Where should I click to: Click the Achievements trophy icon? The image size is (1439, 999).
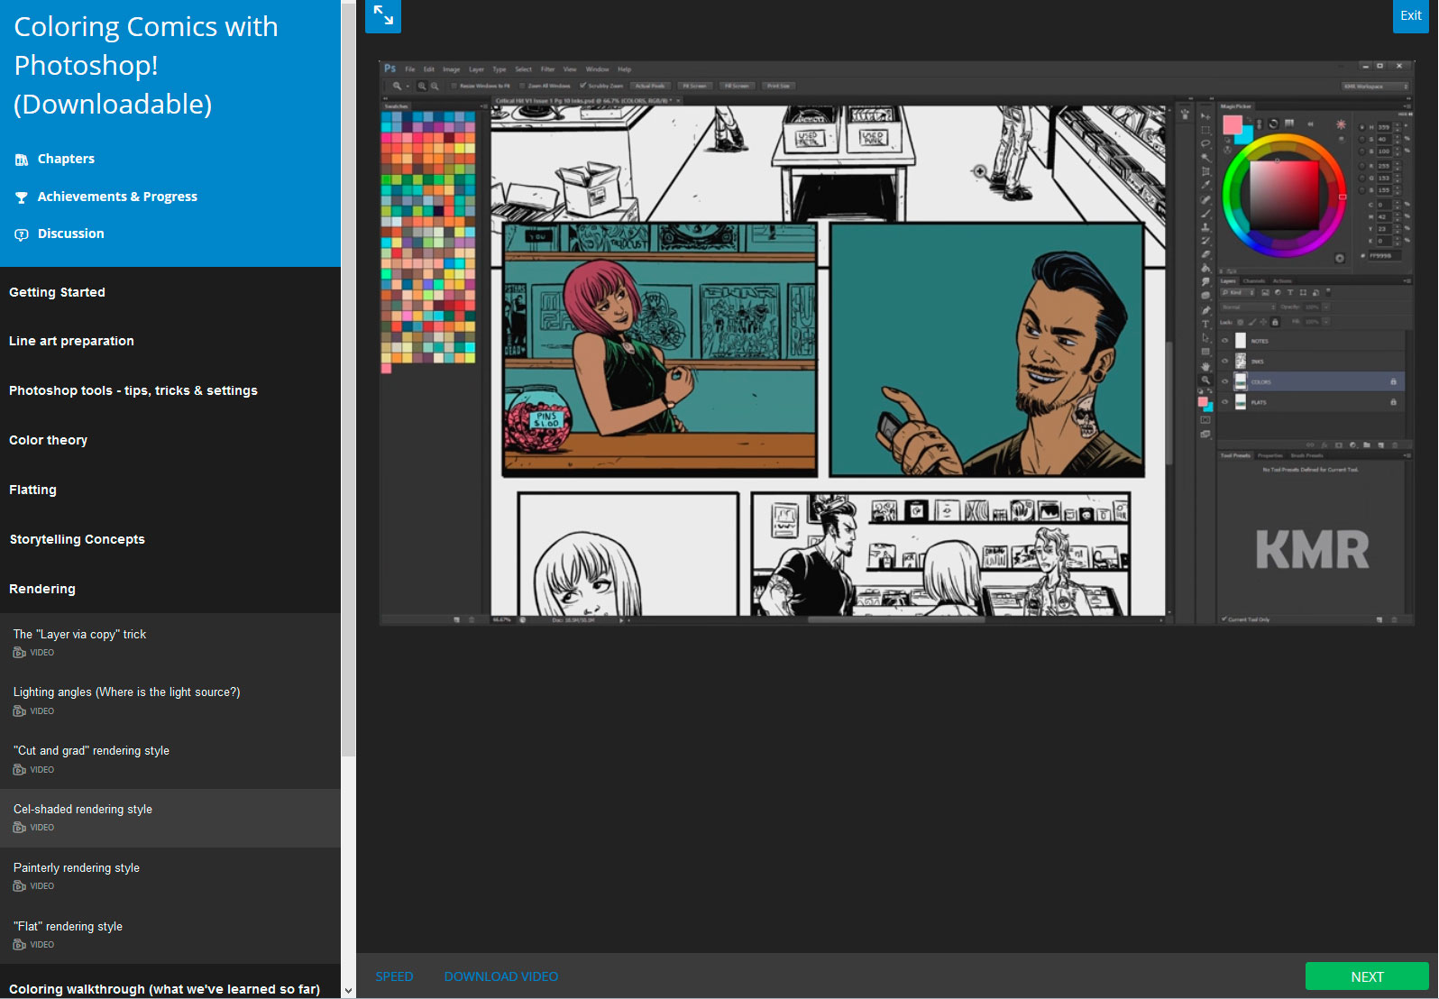pos(22,197)
